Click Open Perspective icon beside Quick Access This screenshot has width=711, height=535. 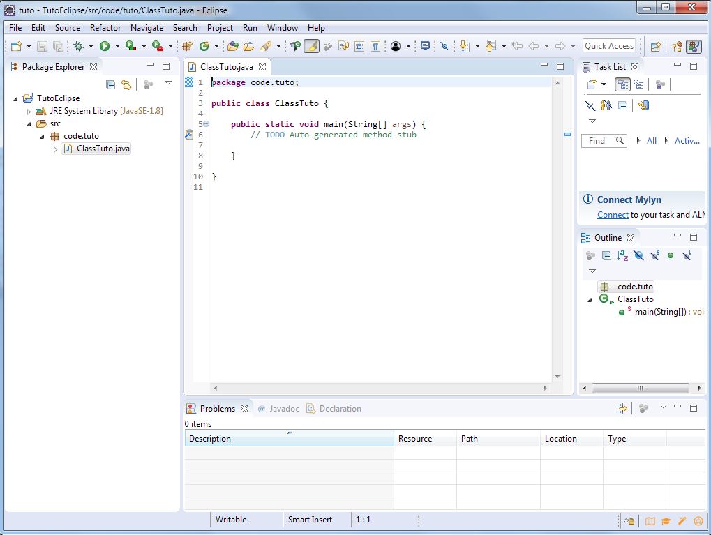(x=655, y=47)
